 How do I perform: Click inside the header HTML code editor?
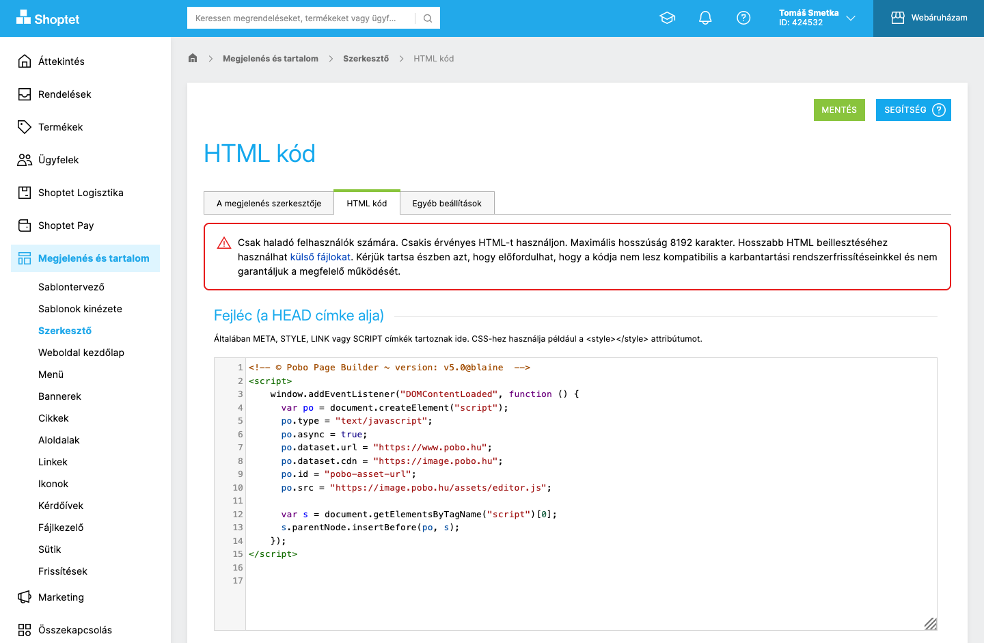pos(591,494)
